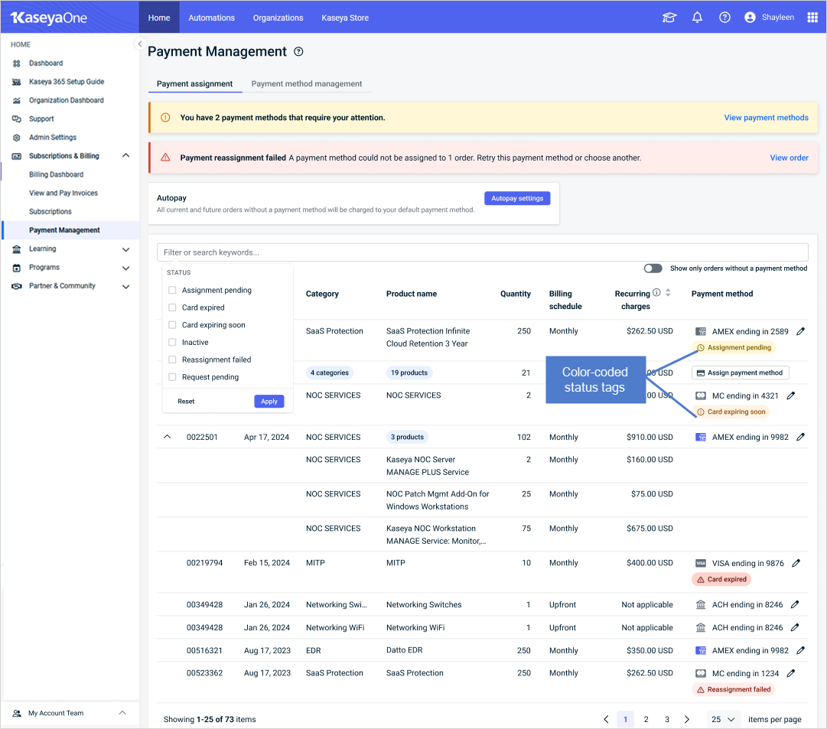Collapse the left sidebar panel arrow
The height and width of the screenshot is (729, 827).
pyautogui.click(x=139, y=44)
